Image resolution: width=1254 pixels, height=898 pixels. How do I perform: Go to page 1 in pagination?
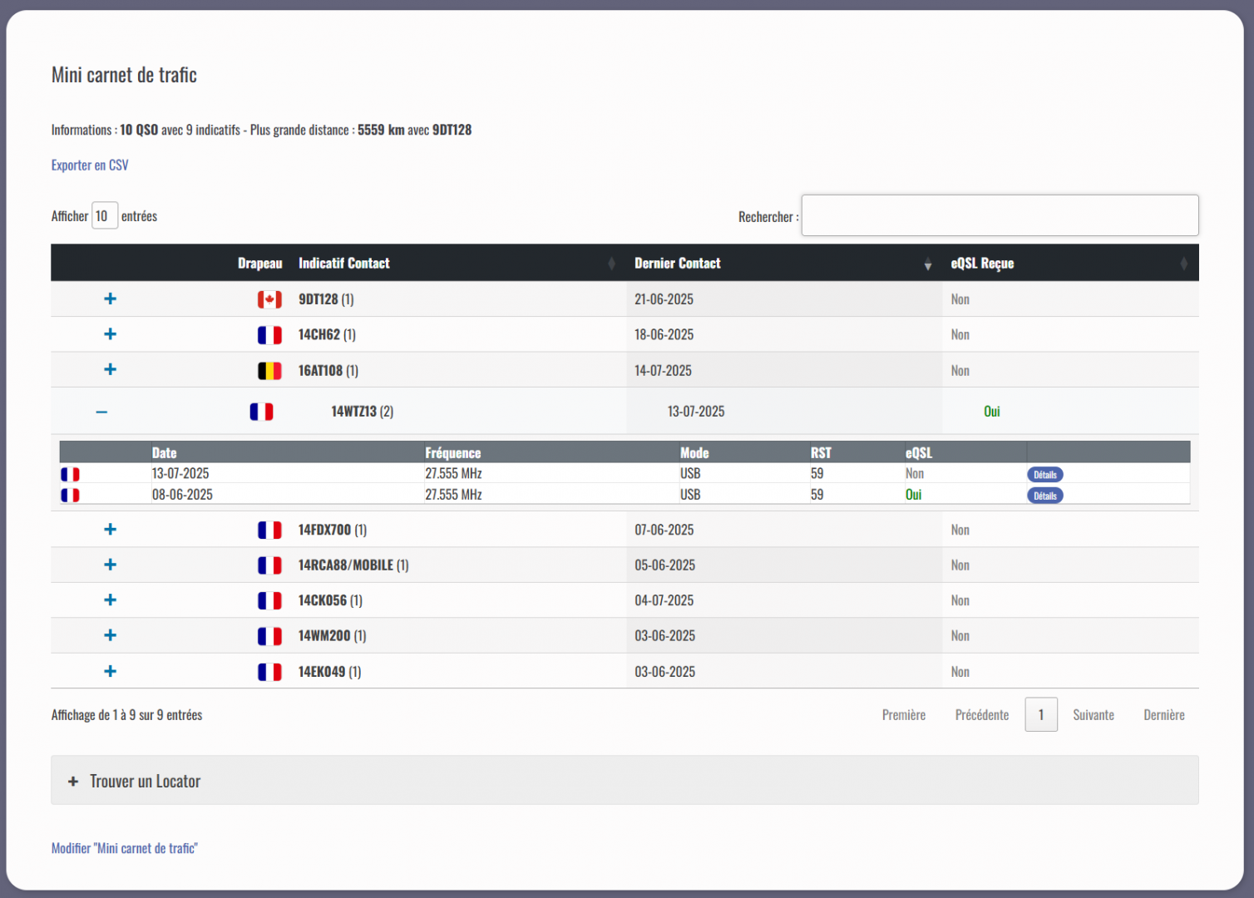coord(1040,715)
